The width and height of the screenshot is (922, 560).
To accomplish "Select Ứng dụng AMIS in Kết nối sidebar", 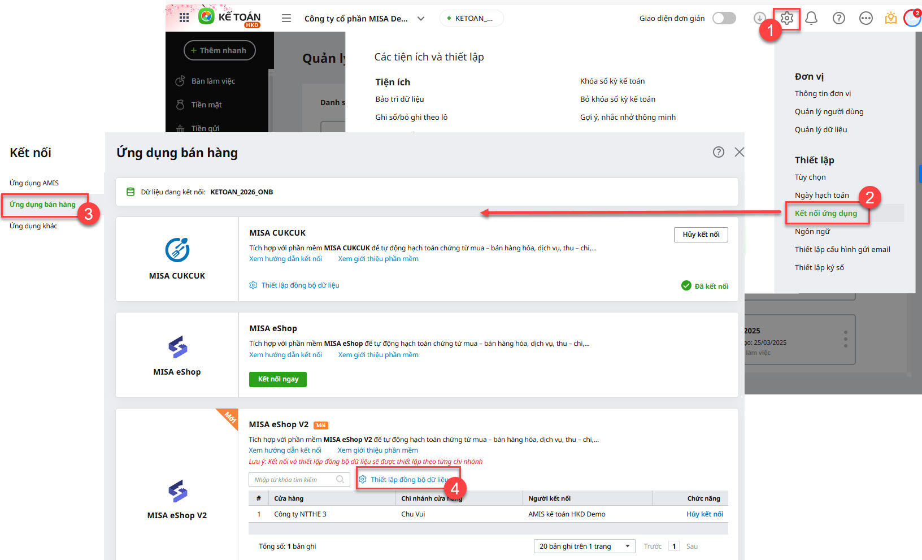I will [34, 183].
